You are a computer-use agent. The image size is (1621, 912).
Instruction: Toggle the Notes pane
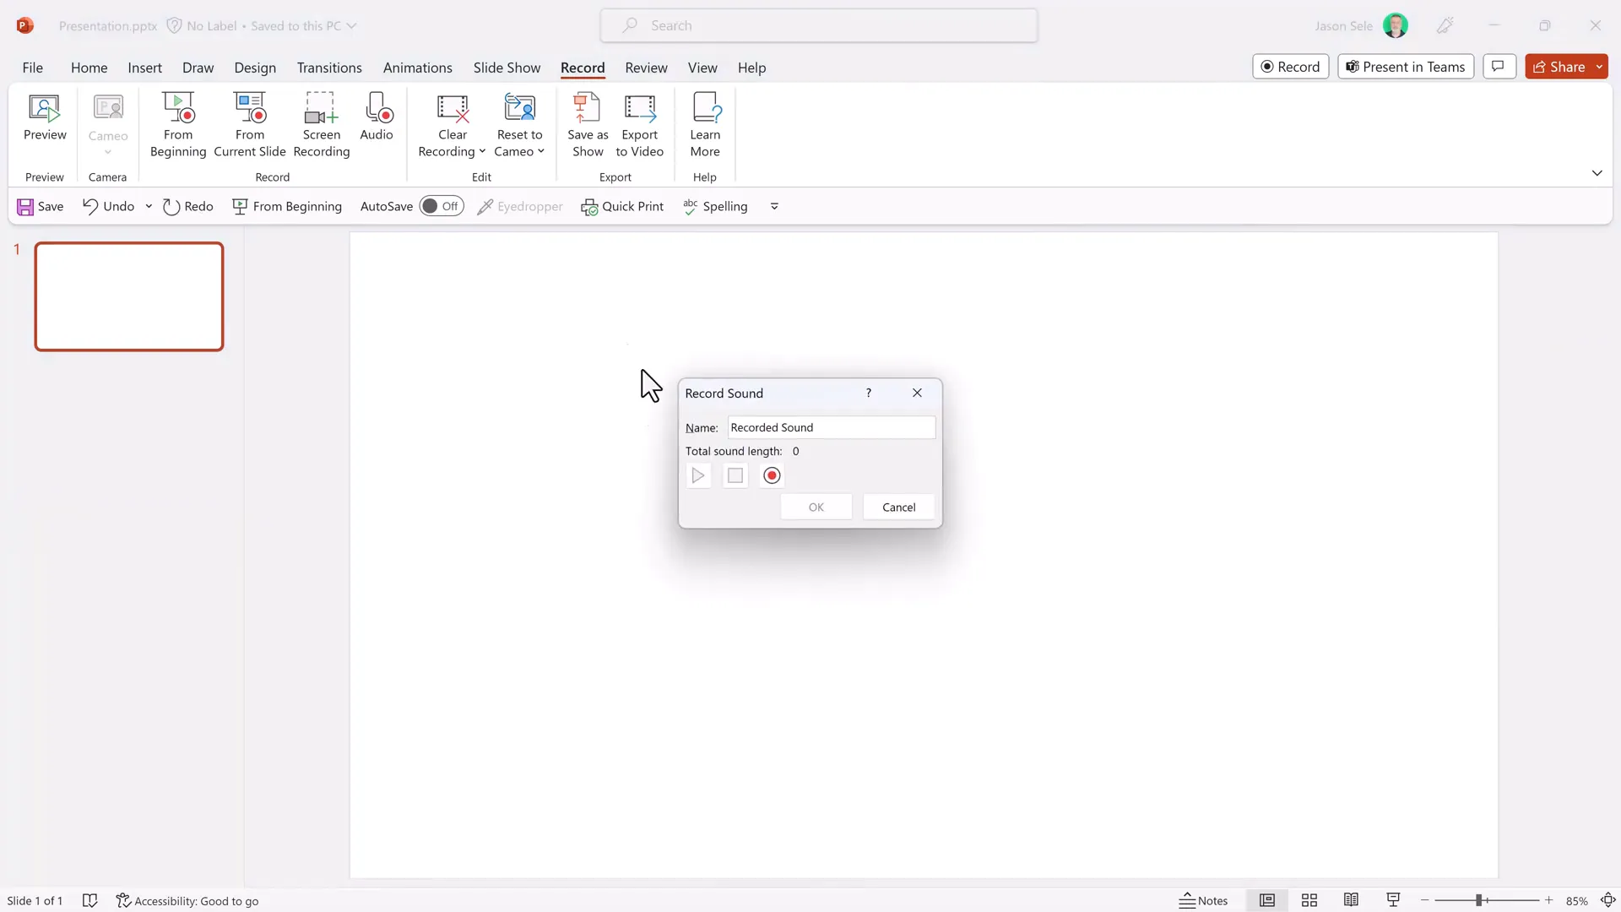(1204, 901)
